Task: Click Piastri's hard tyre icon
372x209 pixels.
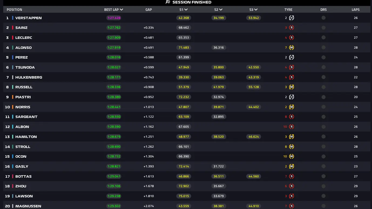Action: (x=292, y=97)
